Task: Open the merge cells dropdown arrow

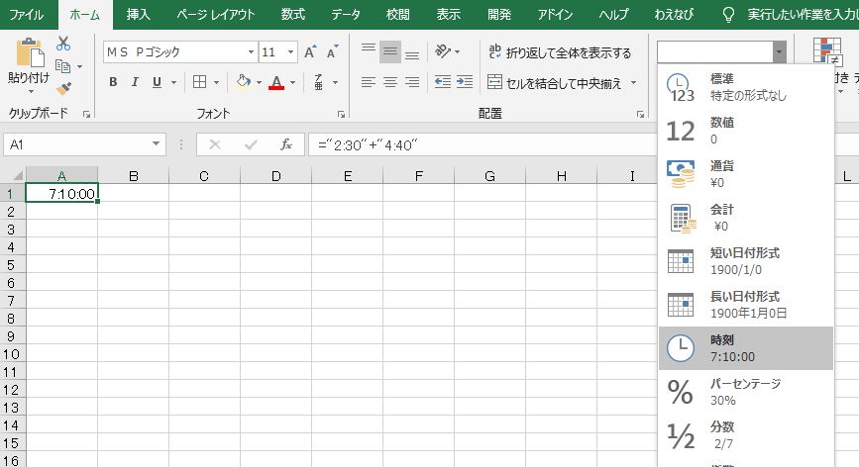Action: click(x=633, y=82)
